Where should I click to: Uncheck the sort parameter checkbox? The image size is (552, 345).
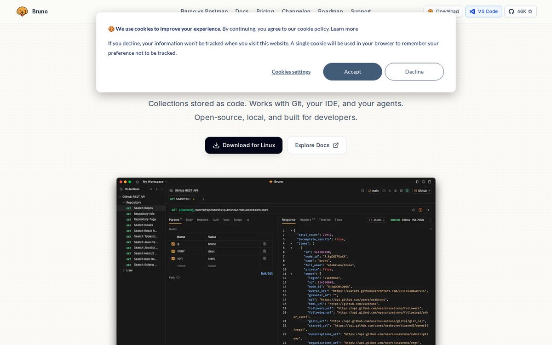[x=173, y=259]
